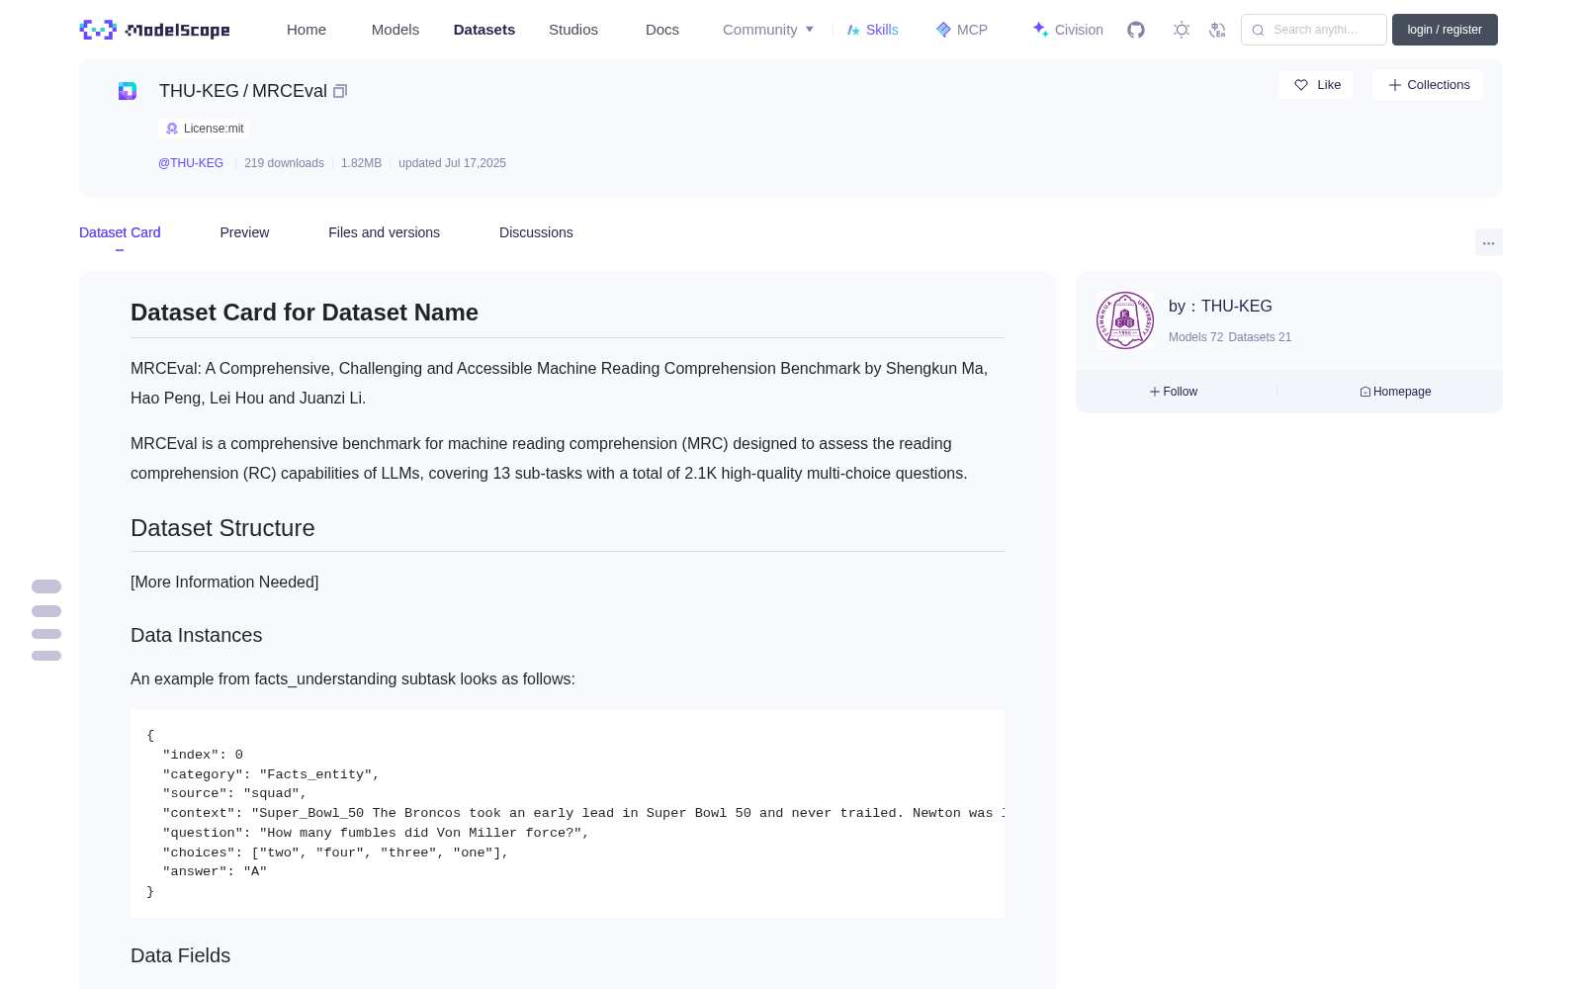This screenshot has width=1582, height=989.
Task: Click the 'Dataset Card for Dataset Name' heading
Action: [305, 313]
